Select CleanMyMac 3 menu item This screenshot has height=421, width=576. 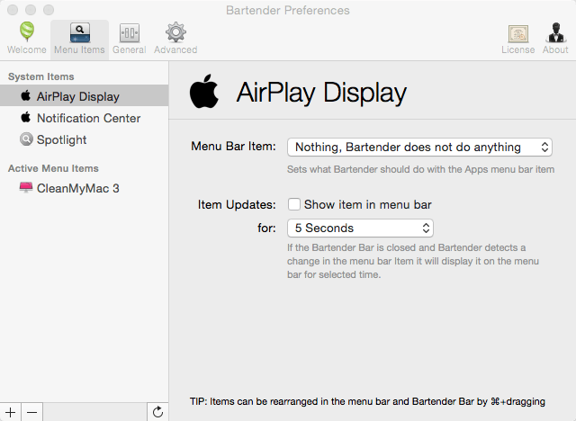tap(77, 188)
